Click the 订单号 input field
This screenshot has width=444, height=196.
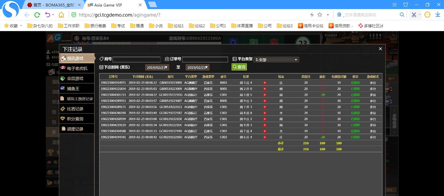pyautogui.click(x=205, y=59)
